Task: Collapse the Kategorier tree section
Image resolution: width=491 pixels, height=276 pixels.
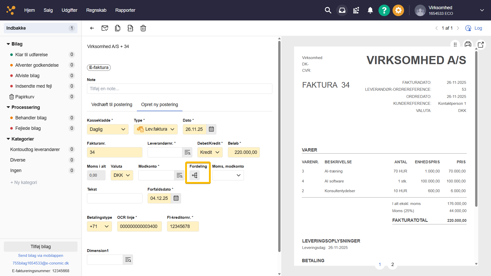Action: pyautogui.click(x=8, y=139)
